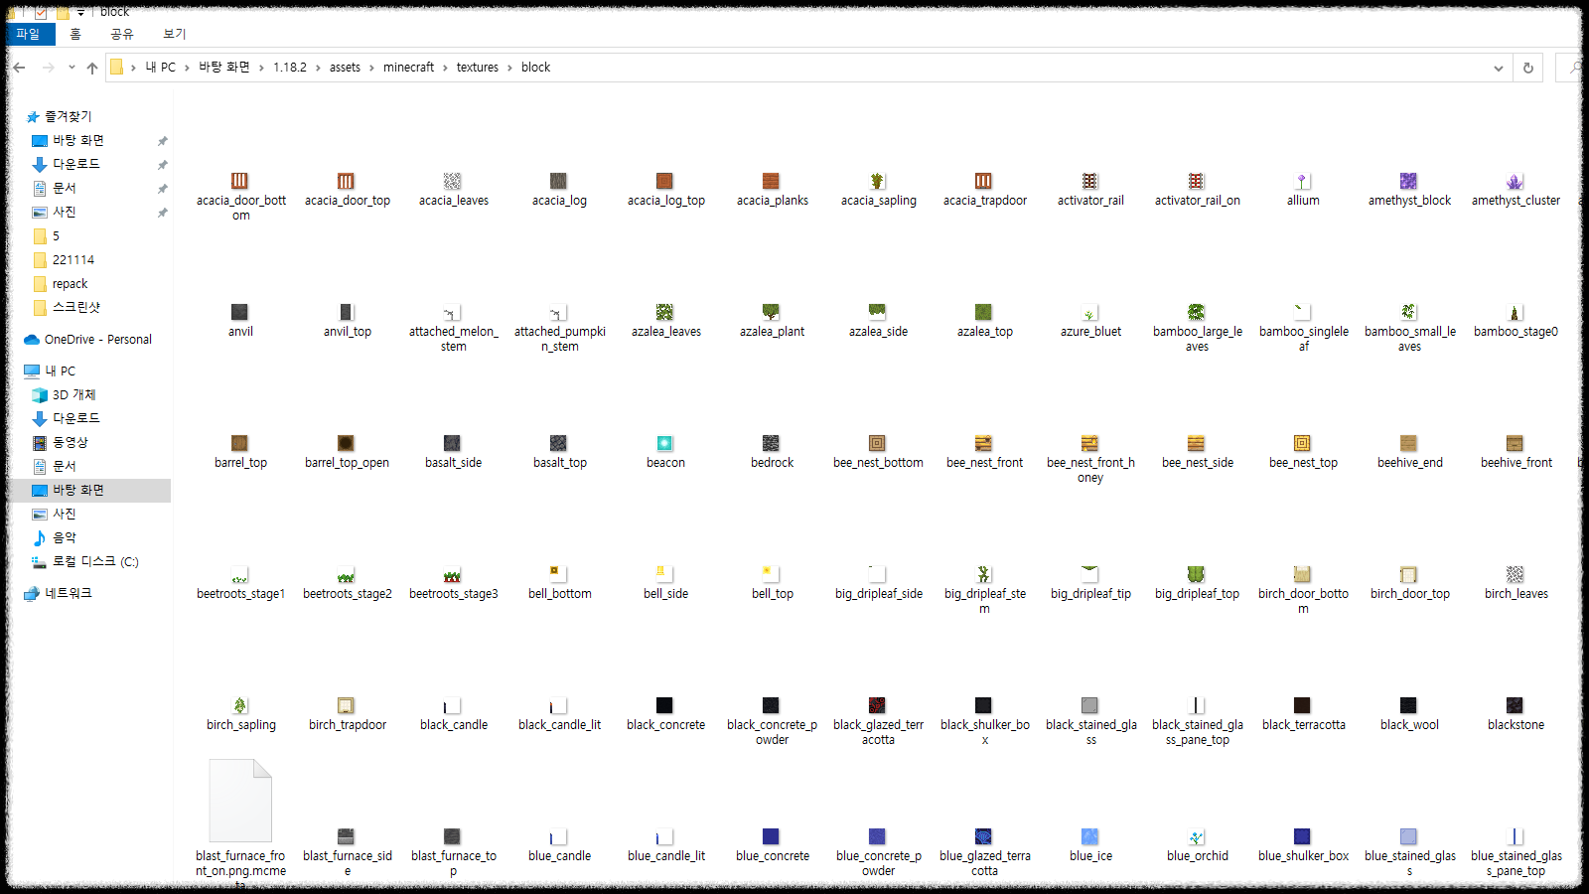
Task: Click the bamboo_stage0 file name
Action: 1516,332
